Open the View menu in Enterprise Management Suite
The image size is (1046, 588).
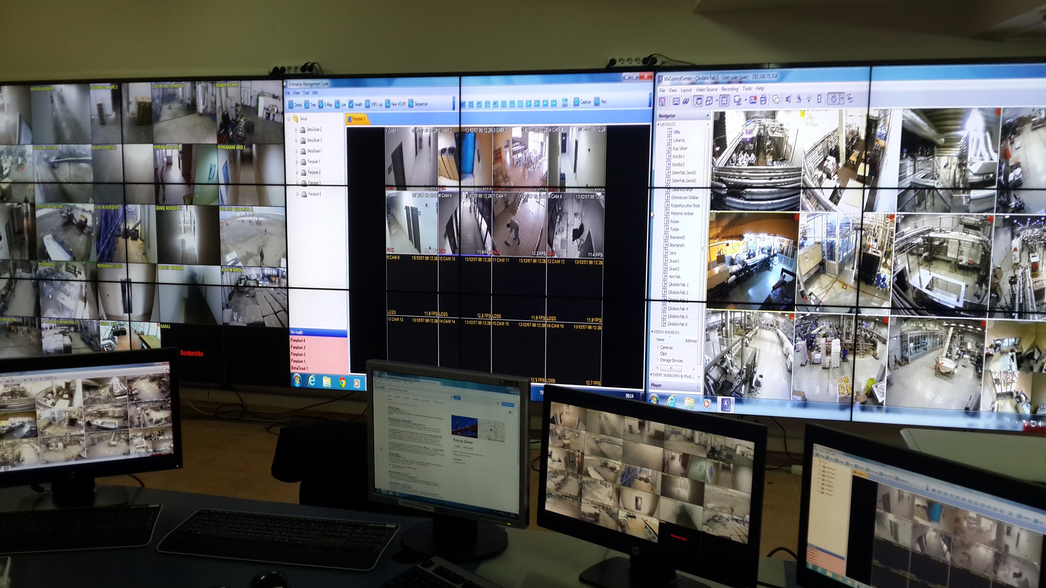296,93
